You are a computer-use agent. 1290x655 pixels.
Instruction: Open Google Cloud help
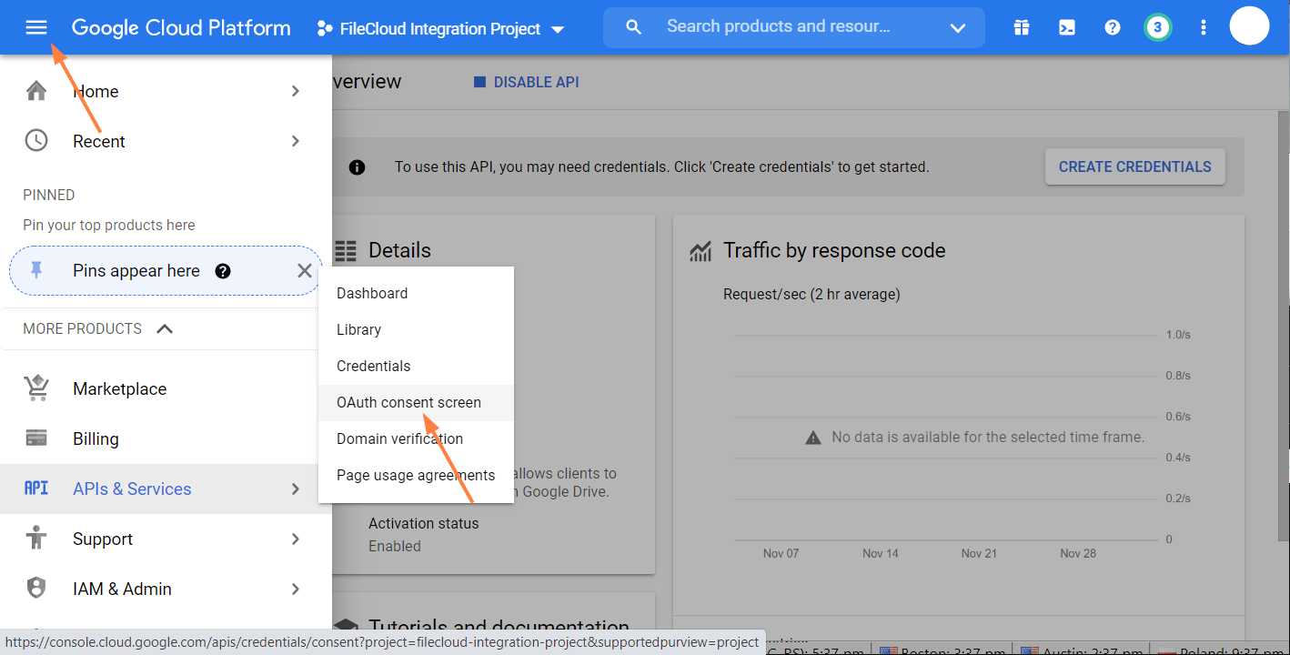(x=1112, y=26)
